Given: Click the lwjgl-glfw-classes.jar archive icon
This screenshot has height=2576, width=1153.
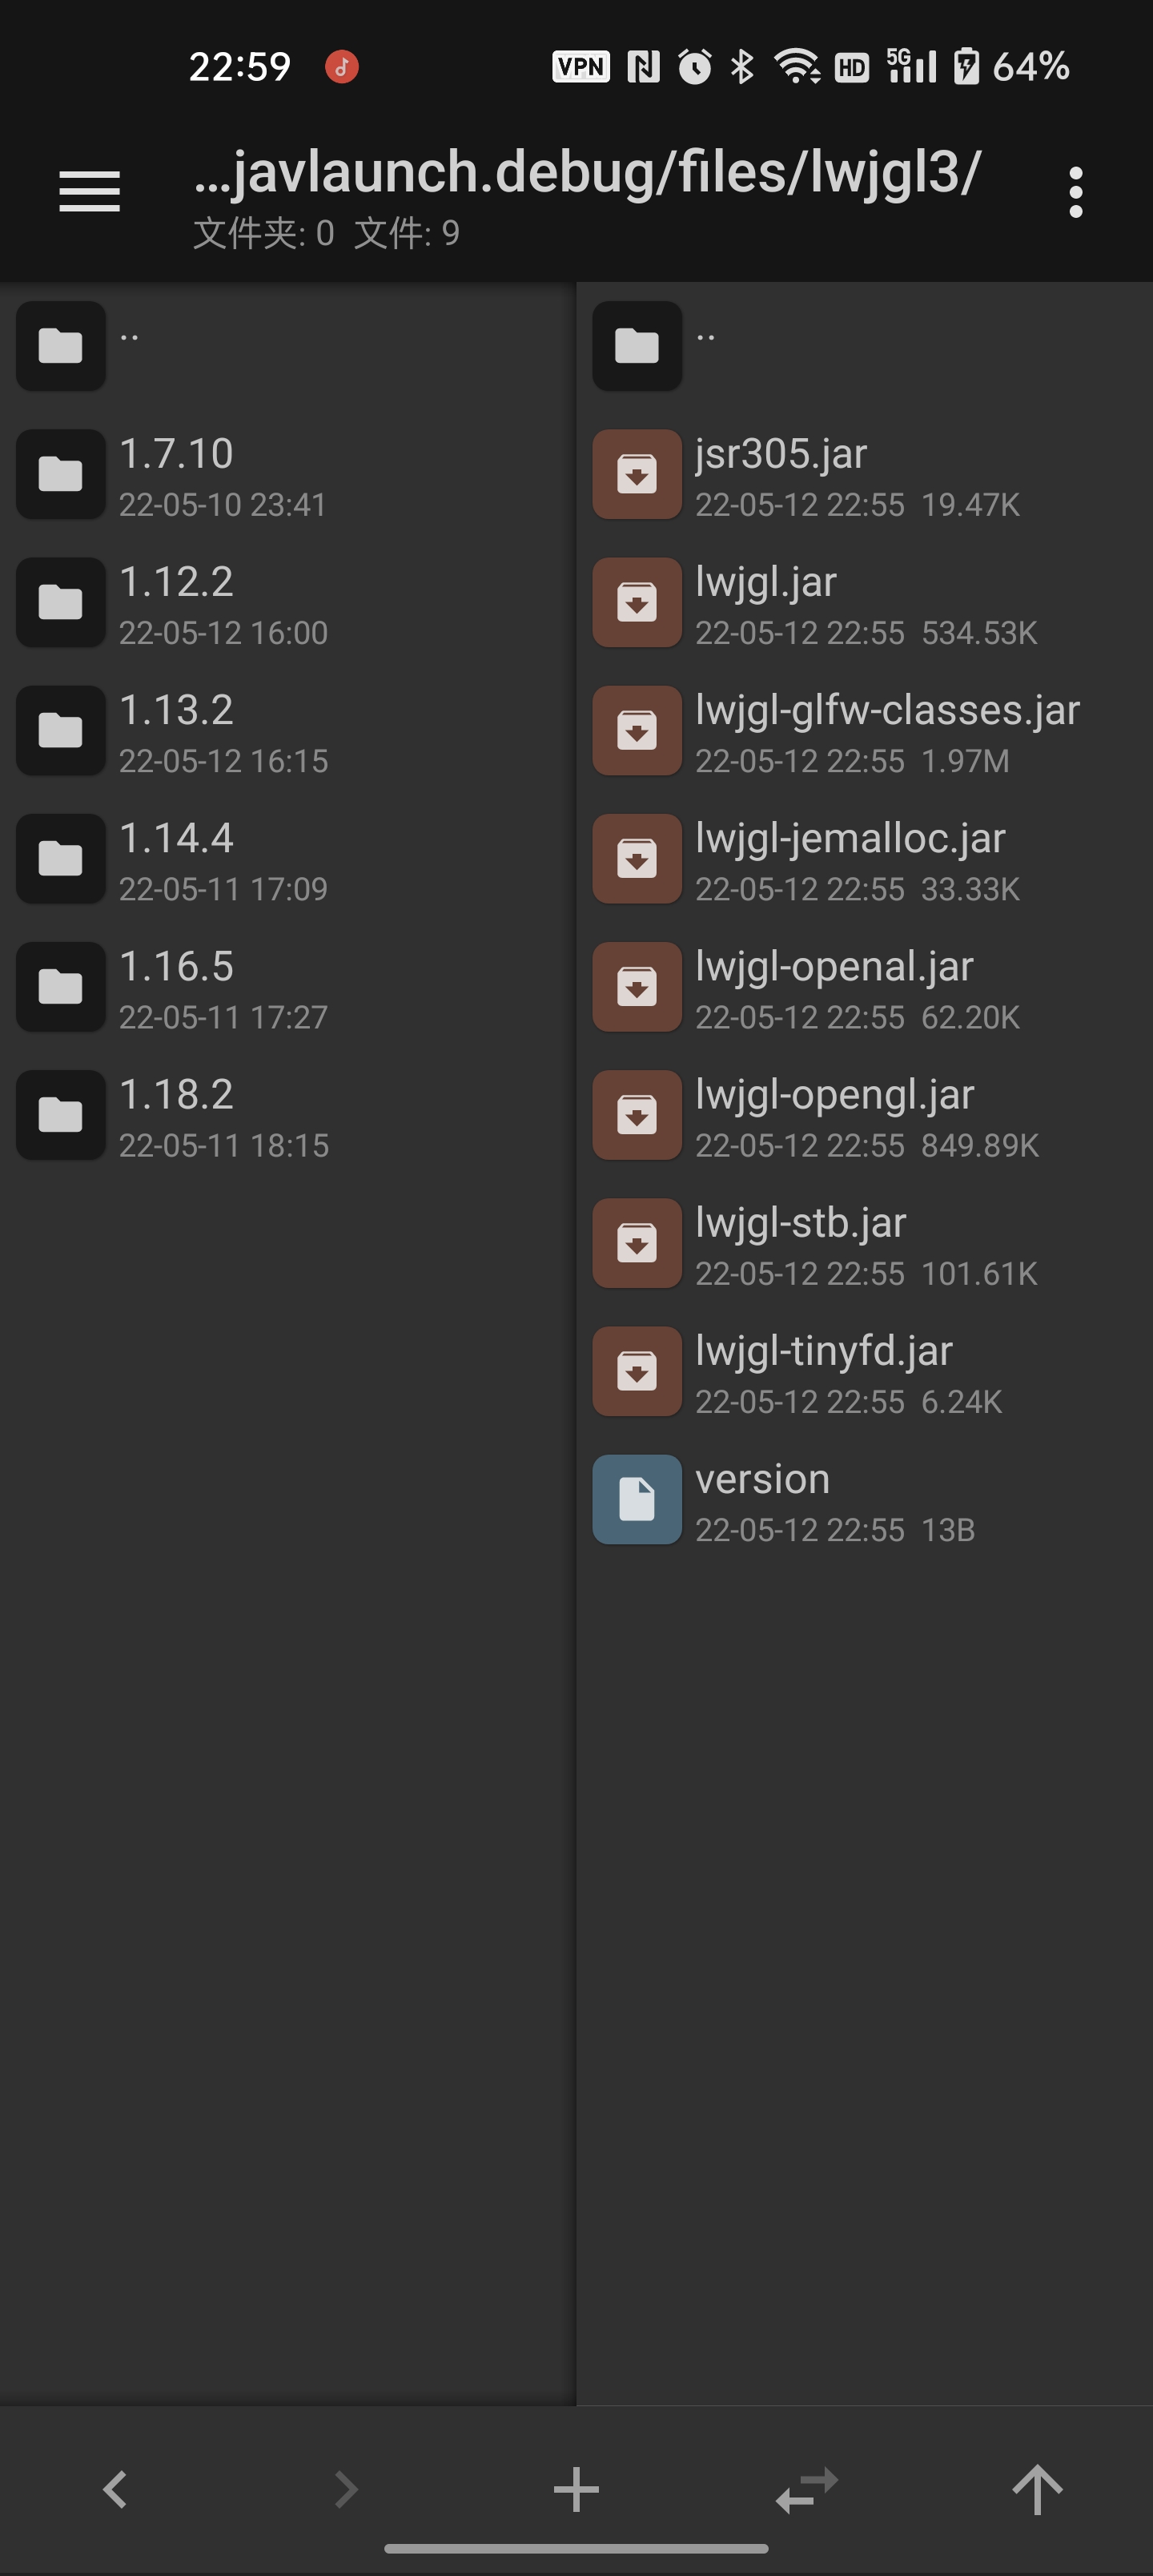Looking at the screenshot, I should coord(636,730).
